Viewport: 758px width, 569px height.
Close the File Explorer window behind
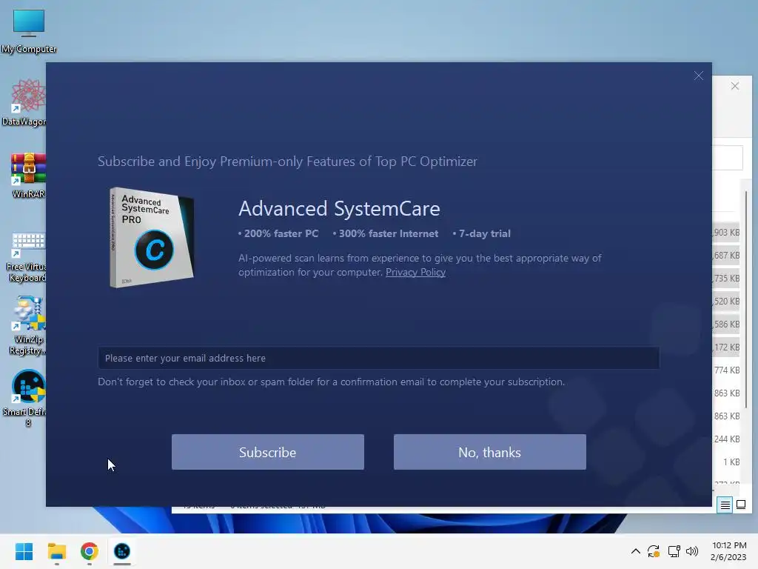(735, 86)
